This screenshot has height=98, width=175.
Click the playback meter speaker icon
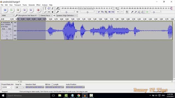tap(116, 8)
